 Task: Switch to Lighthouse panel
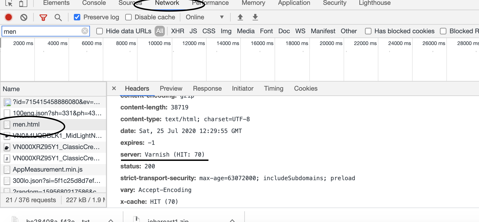tap(375, 3)
